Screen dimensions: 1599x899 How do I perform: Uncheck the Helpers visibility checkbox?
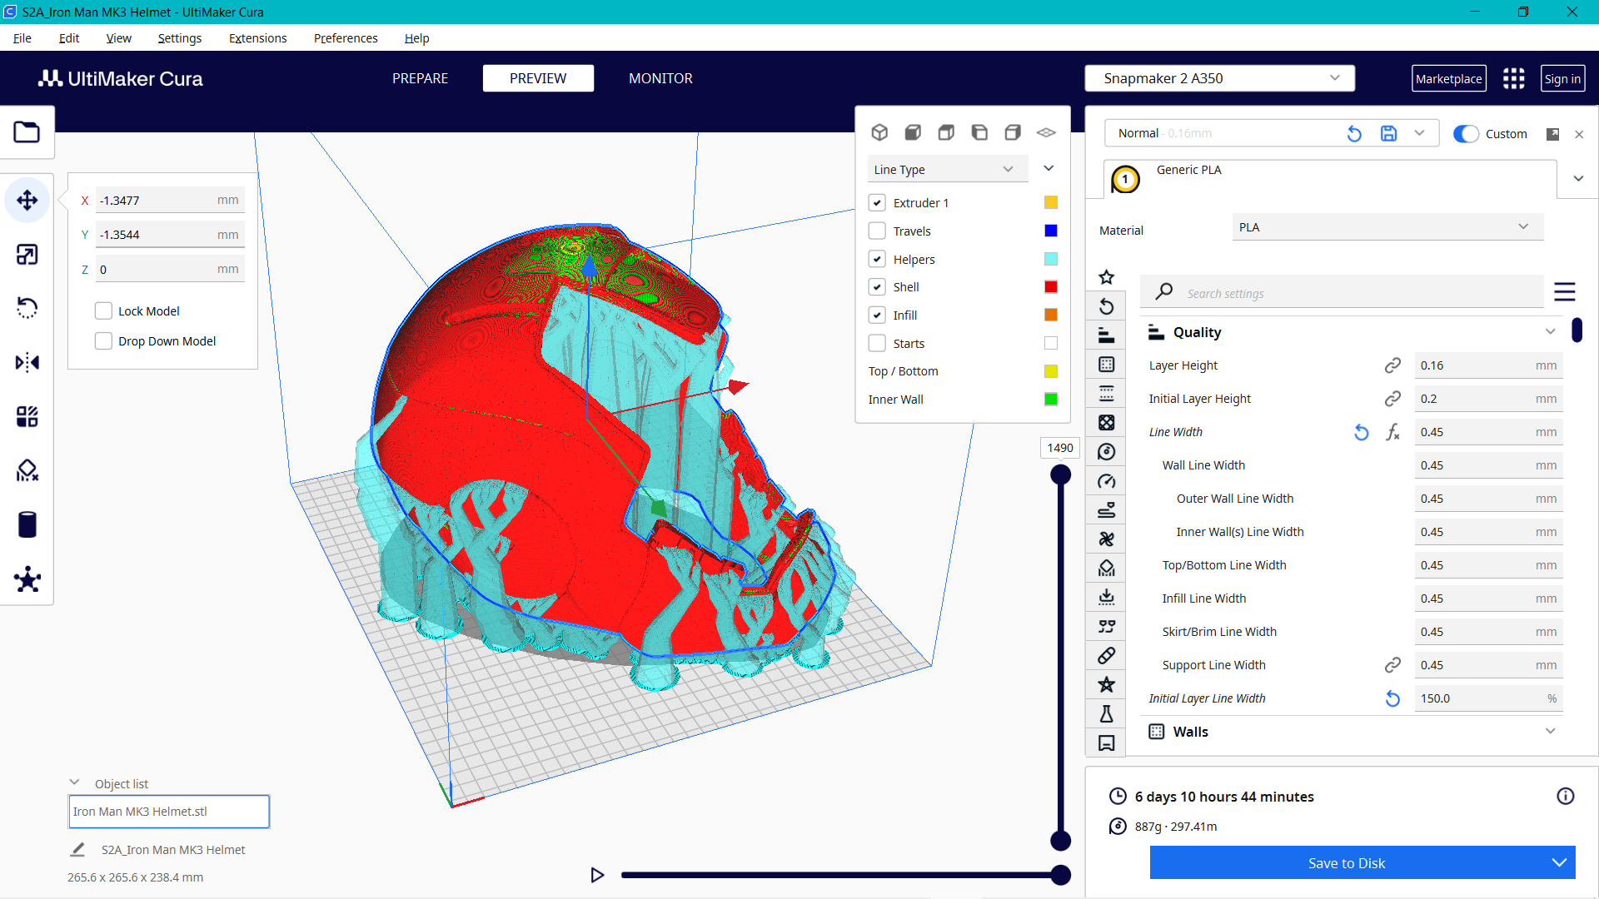(x=877, y=259)
